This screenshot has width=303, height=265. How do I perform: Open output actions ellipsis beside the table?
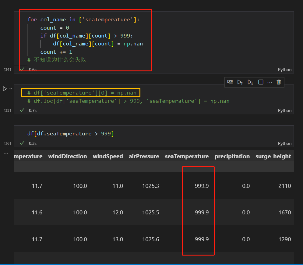[x=6, y=154]
